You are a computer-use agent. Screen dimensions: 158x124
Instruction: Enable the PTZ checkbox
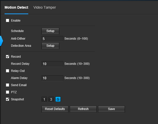(x=7, y=92)
